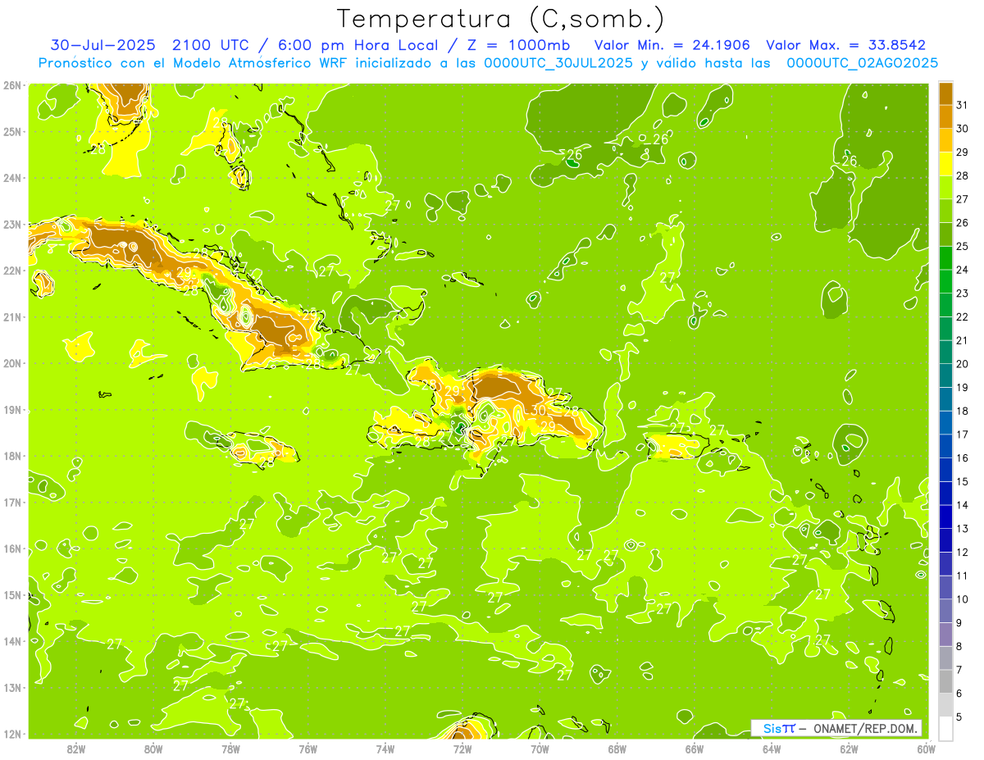Click the brown color bar segment above 31
Viewport: 984px width, 760px height.
(x=945, y=93)
